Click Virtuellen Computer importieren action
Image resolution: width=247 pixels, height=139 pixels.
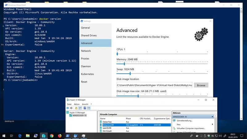(x=191, y=128)
